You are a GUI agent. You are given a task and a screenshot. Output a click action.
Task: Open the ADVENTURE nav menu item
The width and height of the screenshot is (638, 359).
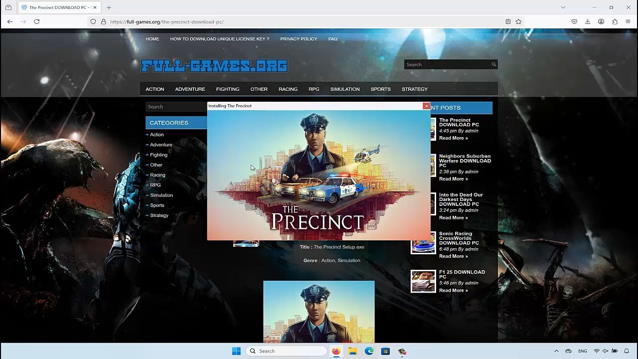click(190, 89)
